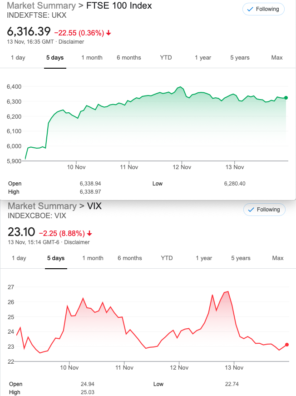The image size is (296, 396).
Task: Select the VIX 6 months tab
Action: coord(130,258)
